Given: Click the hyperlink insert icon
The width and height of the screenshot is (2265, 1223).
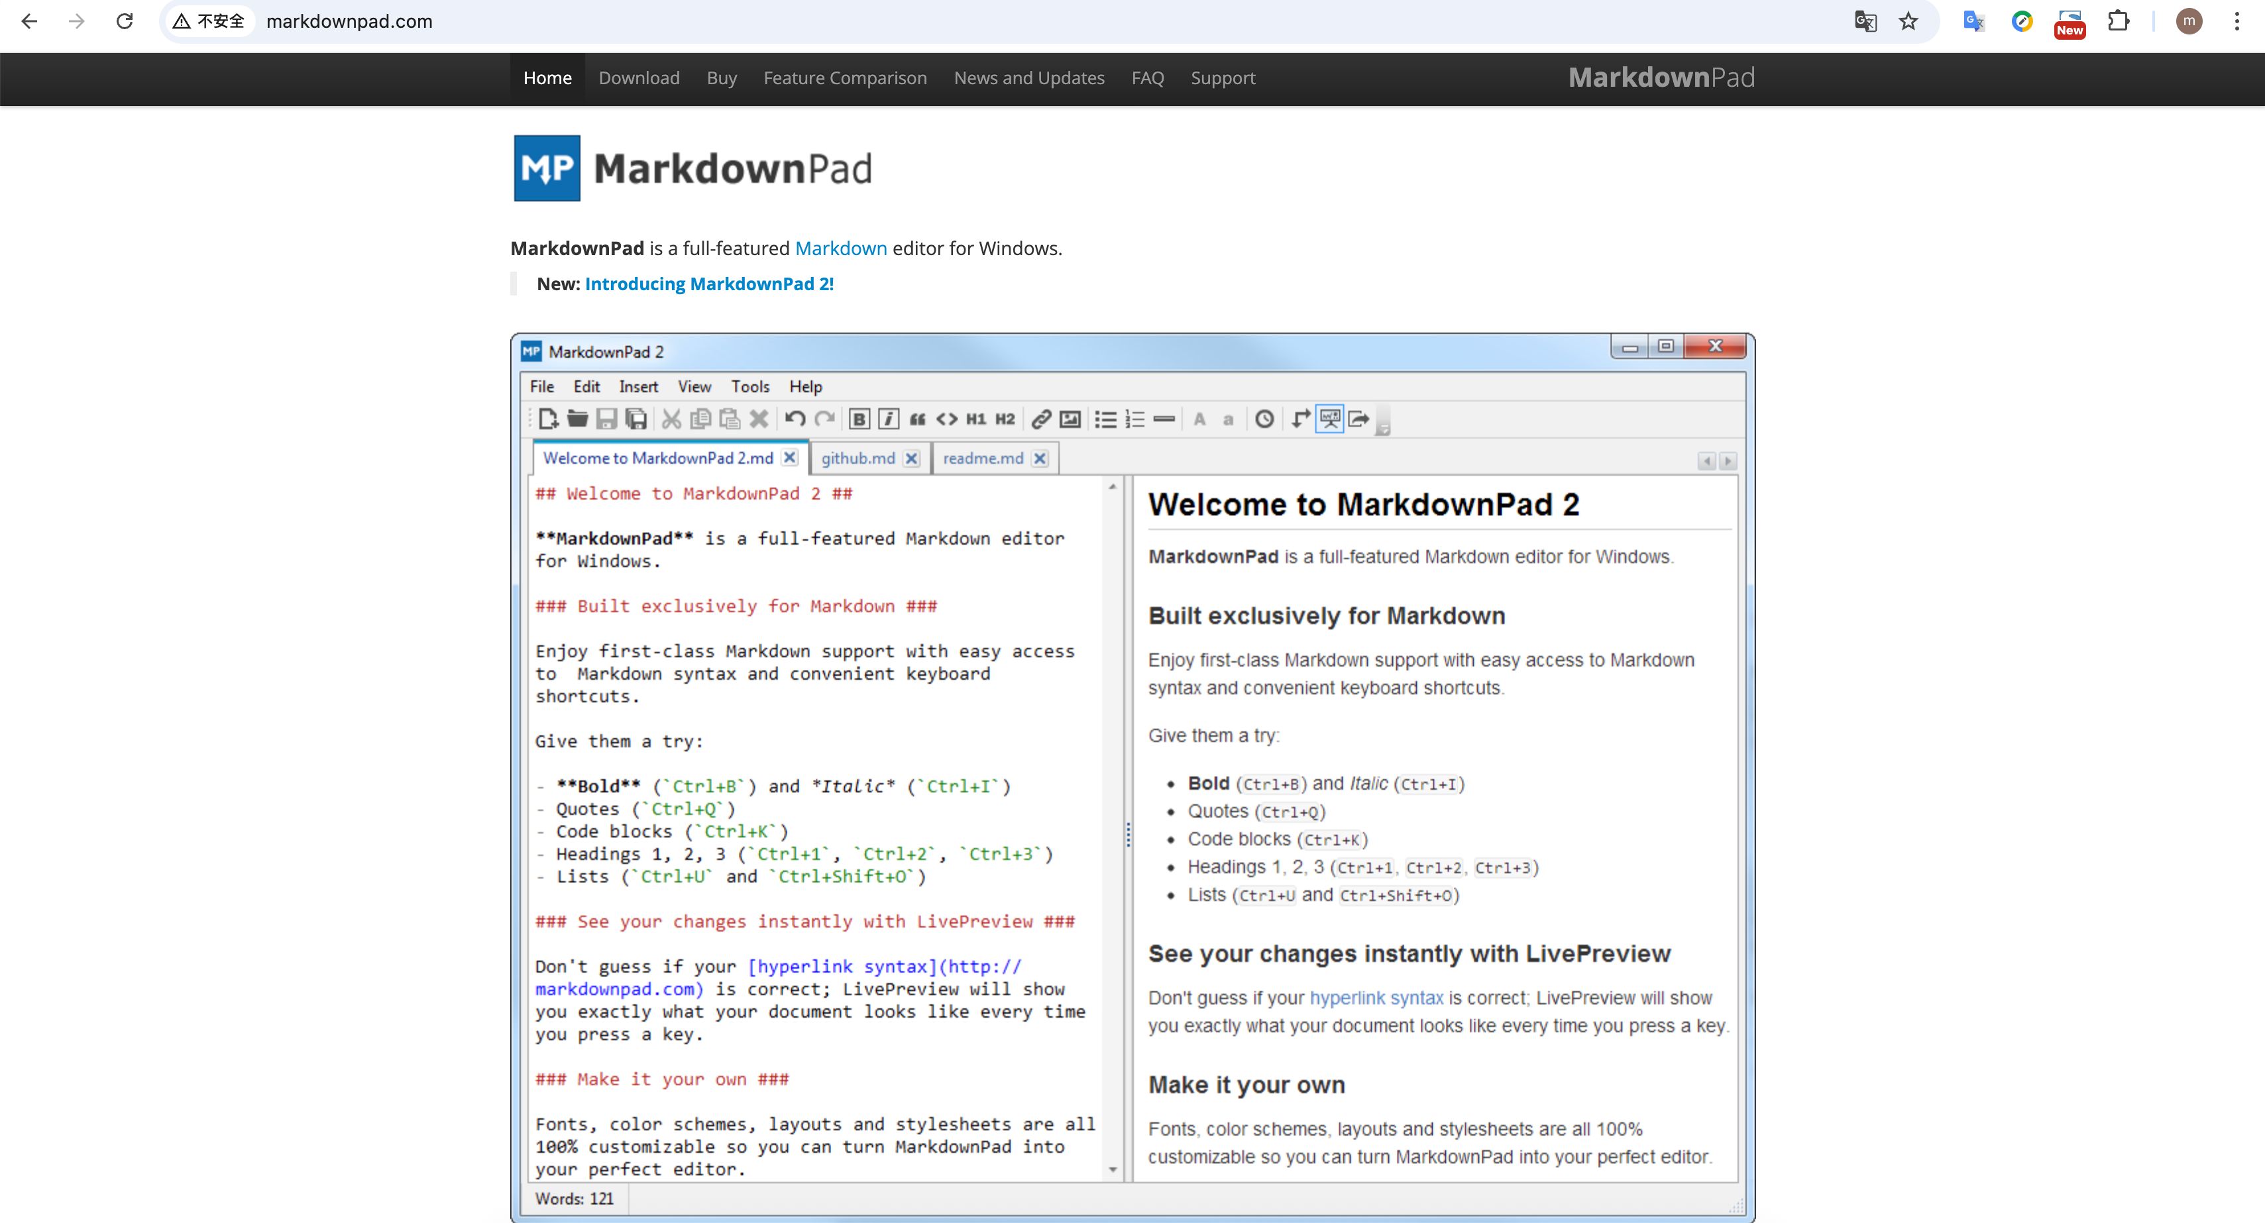Looking at the screenshot, I should (x=1041, y=419).
